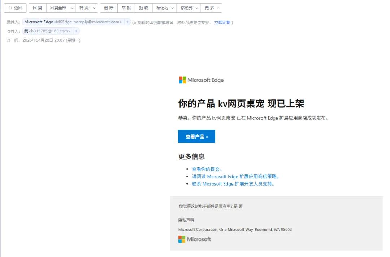Open the 移动到 dropdown menu
Viewport: 390px width, 257px height.
(189, 8)
